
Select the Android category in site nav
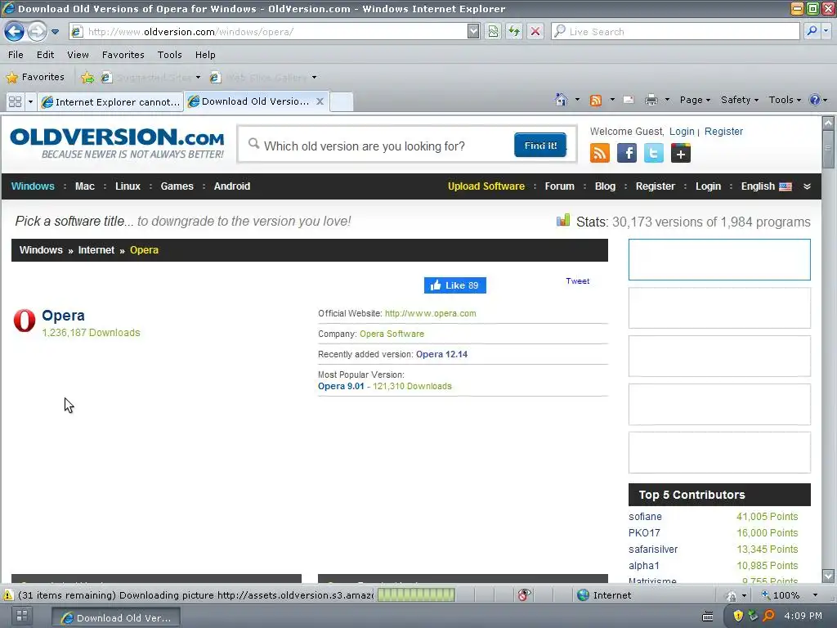click(x=231, y=186)
